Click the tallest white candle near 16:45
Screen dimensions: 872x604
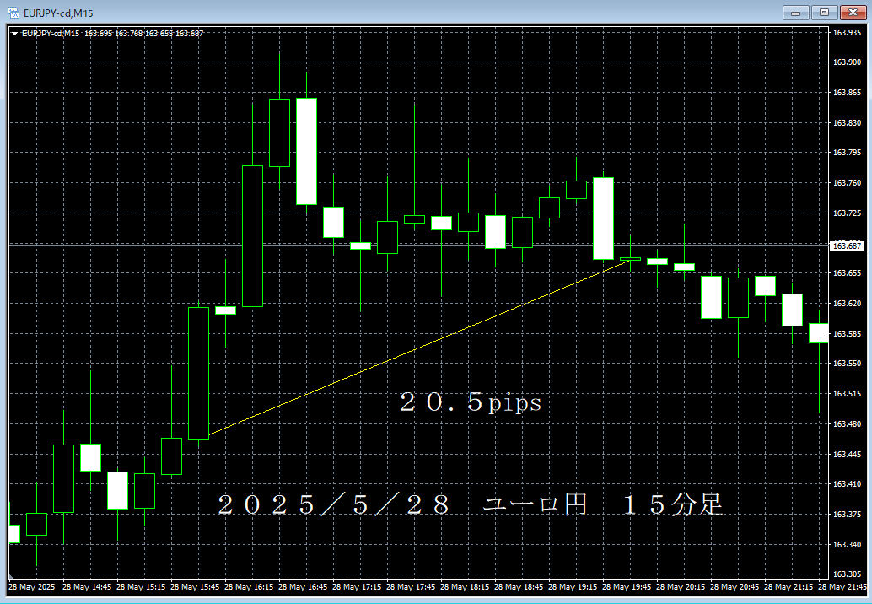click(x=306, y=152)
